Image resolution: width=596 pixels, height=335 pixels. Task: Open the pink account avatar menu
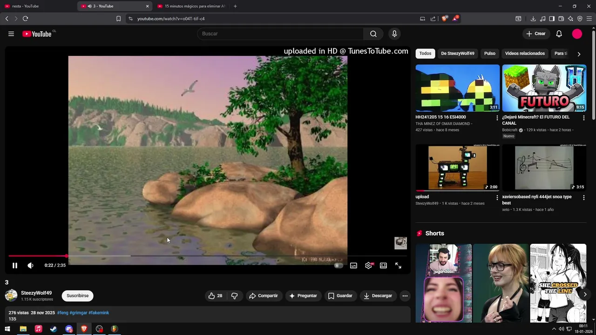coord(577,33)
